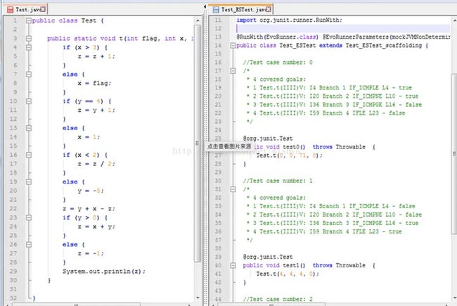Collapse the else block fold on line 19
The height and width of the screenshot is (306, 457).
29,181
